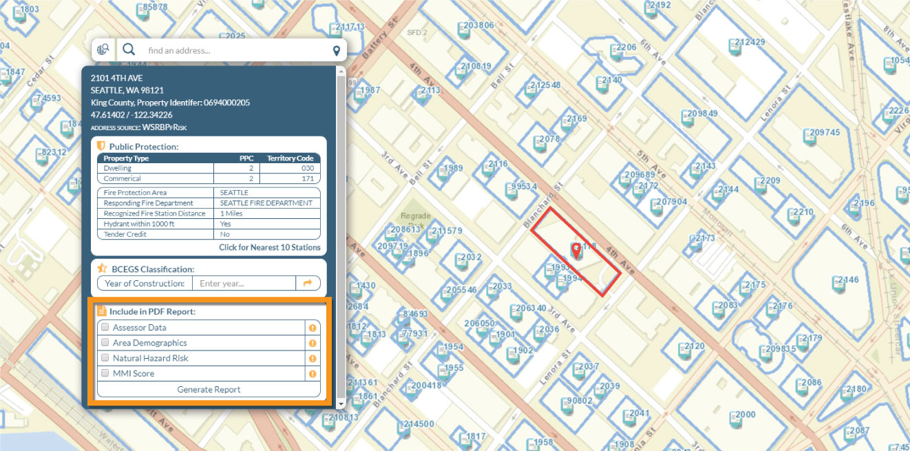Select building icon labeled 2146
This screenshot has height=451, width=910.
coord(838,284)
